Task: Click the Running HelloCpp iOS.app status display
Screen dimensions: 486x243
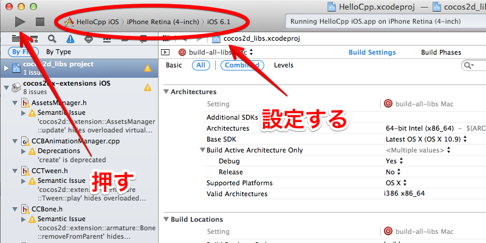Action: (385, 22)
